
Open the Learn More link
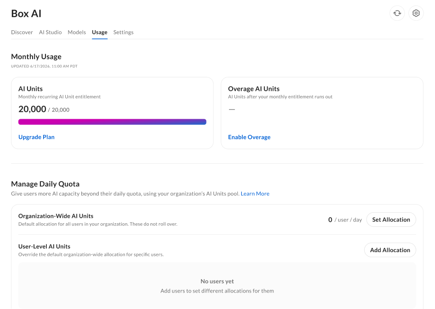tap(255, 193)
